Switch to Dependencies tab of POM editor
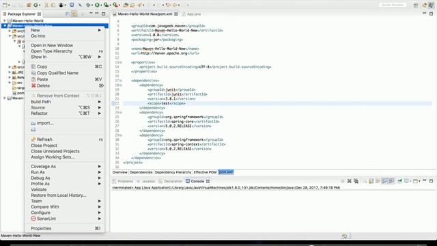The width and height of the screenshot is (437, 246). pos(141,172)
